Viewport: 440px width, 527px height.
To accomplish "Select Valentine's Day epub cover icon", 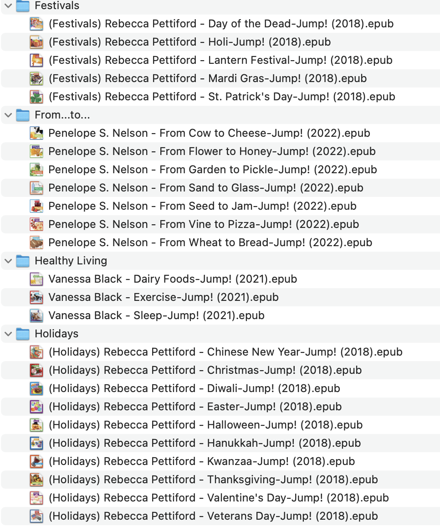I will (x=36, y=498).
